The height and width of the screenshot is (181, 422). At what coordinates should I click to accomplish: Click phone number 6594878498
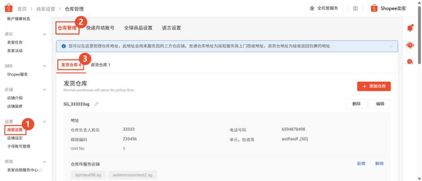point(293,129)
